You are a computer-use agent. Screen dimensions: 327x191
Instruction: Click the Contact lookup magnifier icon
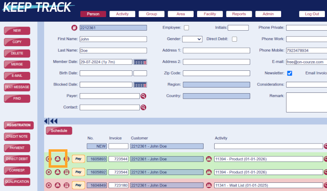(x=143, y=107)
